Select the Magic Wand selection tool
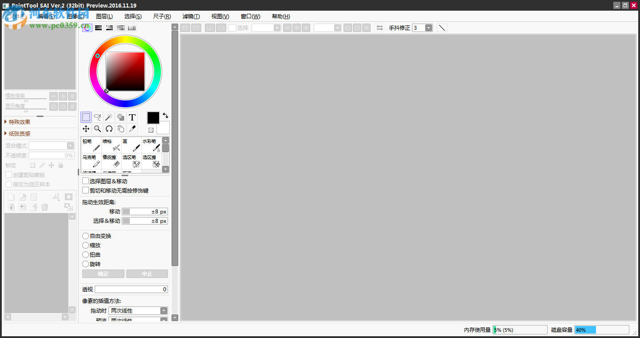The image size is (640, 338). click(x=109, y=117)
